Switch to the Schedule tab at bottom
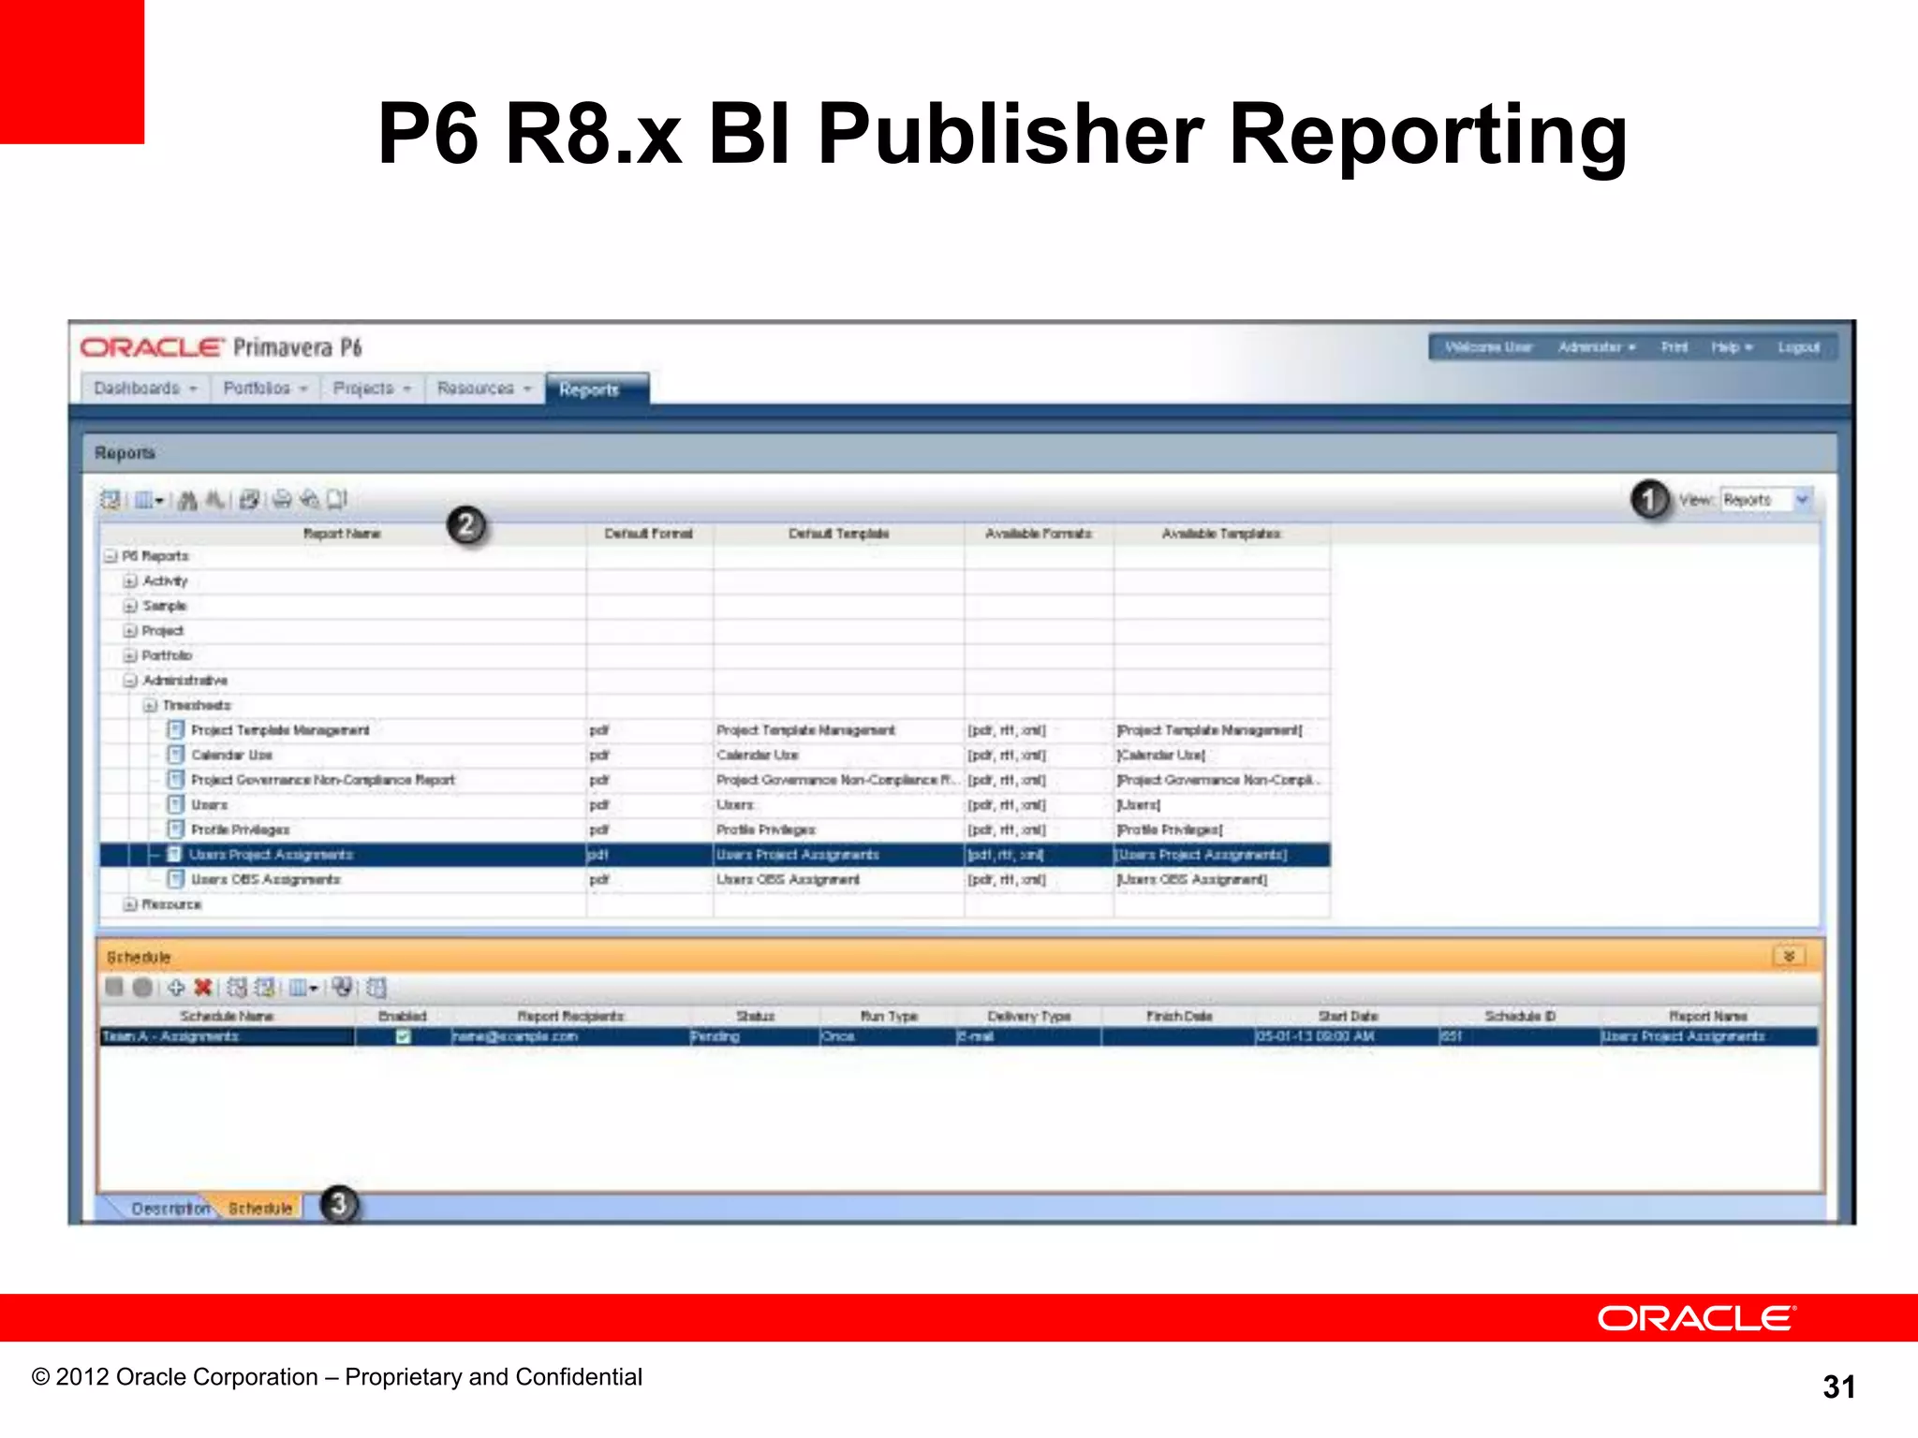 pyautogui.click(x=260, y=1209)
